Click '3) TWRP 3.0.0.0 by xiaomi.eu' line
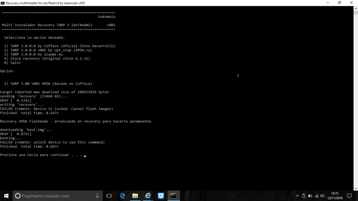358x201 pixels. (x=33, y=54)
